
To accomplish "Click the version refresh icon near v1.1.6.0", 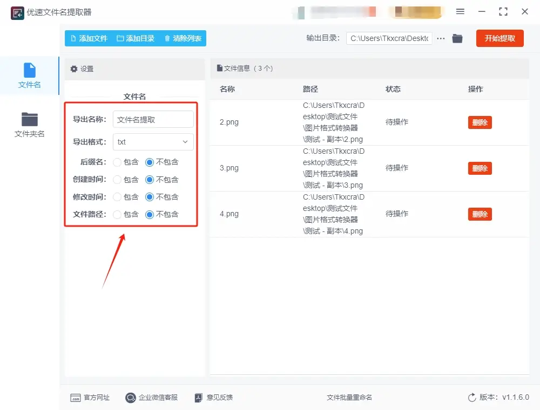I will pos(471,398).
